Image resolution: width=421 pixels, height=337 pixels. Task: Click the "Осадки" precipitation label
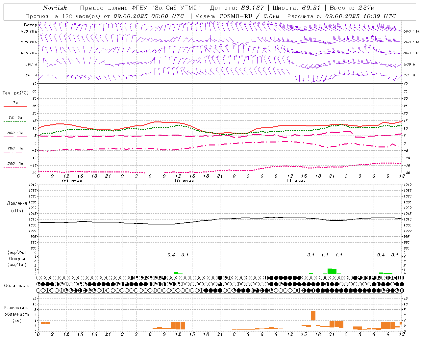(x=17, y=259)
